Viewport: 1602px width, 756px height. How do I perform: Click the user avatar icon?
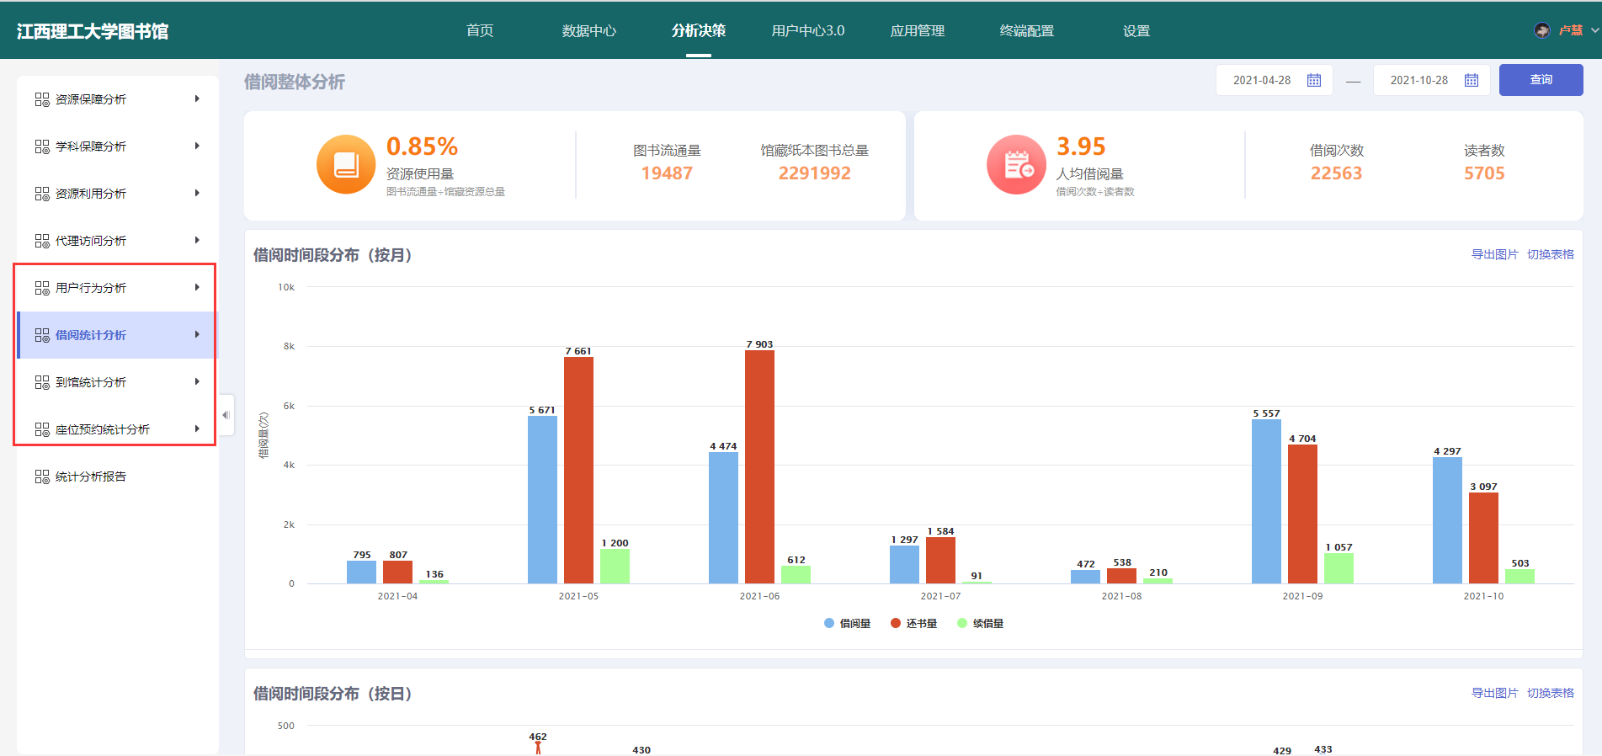tap(1542, 30)
